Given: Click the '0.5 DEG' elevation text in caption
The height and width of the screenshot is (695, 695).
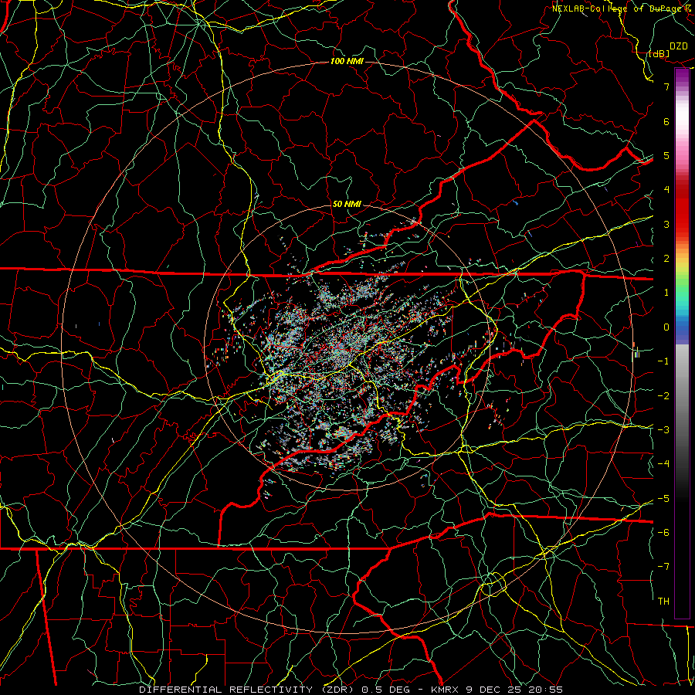Looking at the screenshot, I should pos(385,690).
